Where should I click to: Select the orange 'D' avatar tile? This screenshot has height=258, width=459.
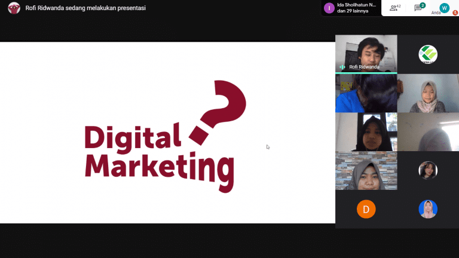366,209
